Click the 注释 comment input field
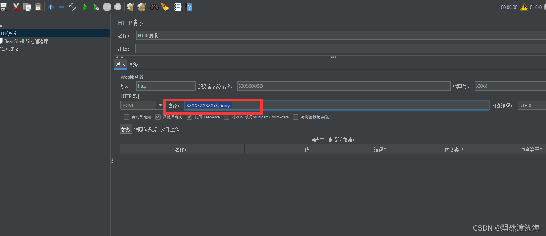 341,49
